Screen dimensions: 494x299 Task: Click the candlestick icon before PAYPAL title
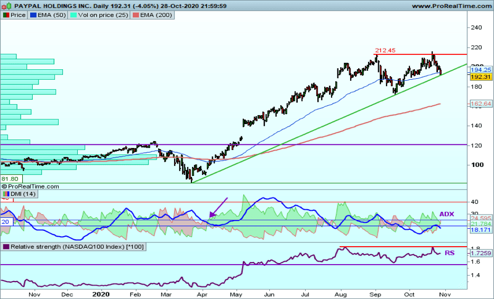click(7, 6)
